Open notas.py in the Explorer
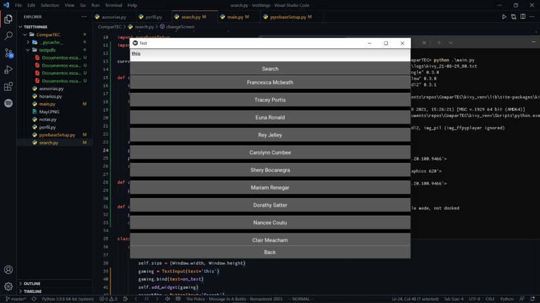This screenshot has width=540, height=303. pos(48,119)
